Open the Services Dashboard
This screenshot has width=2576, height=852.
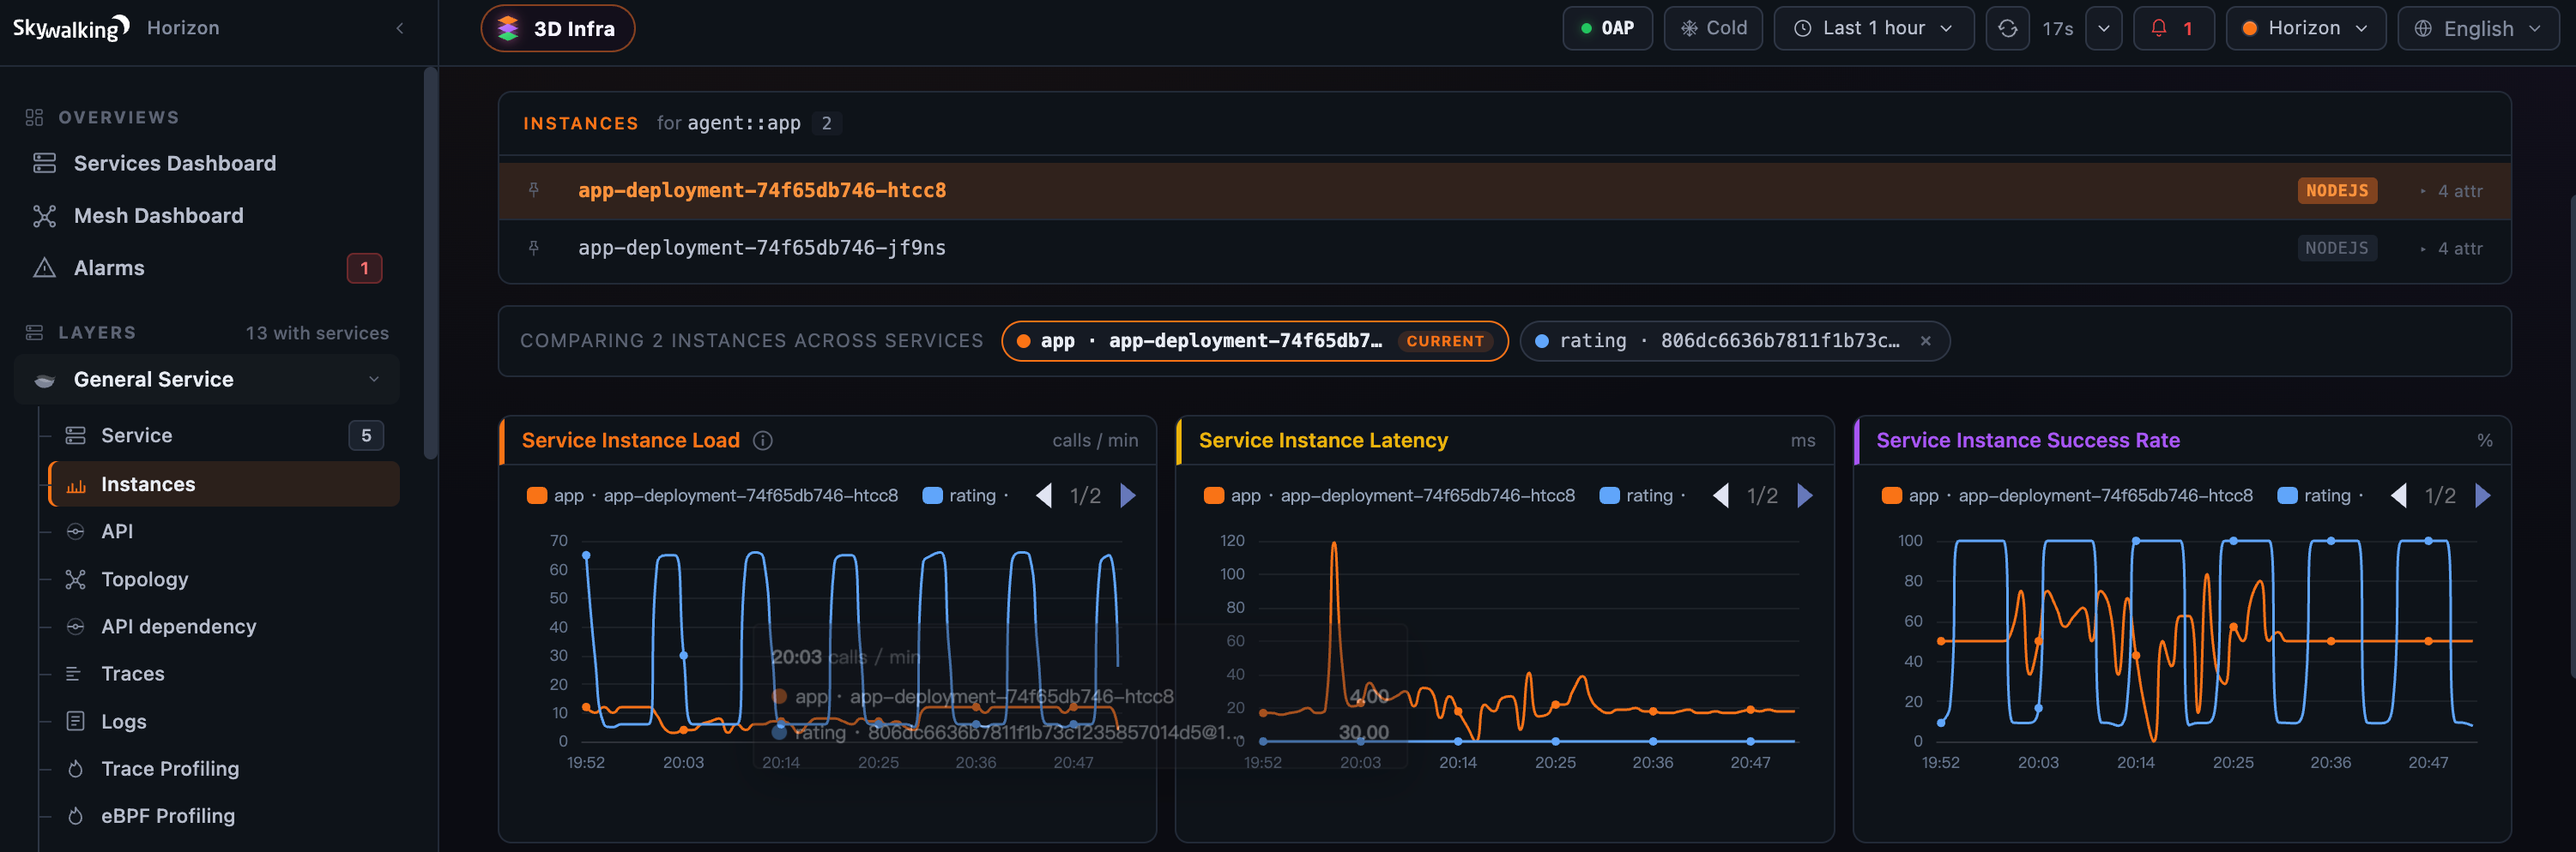point(174,163)
